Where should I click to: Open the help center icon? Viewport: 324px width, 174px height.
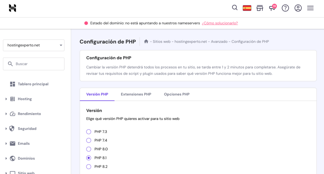tap(285, 8)
